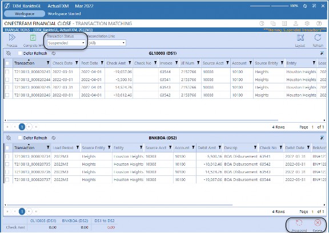Open the settings gear icon in the header
Image resolution: width=329 pixels, height=233 pixels.
(x=307, y=23)
